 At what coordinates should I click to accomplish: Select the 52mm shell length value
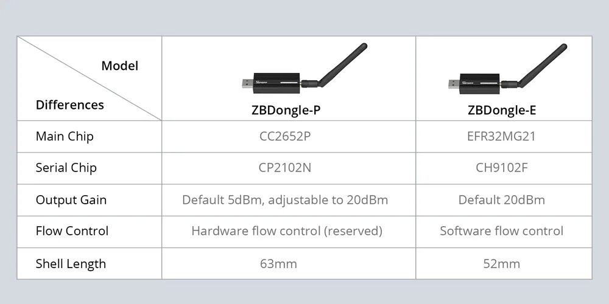coord(501,264)
